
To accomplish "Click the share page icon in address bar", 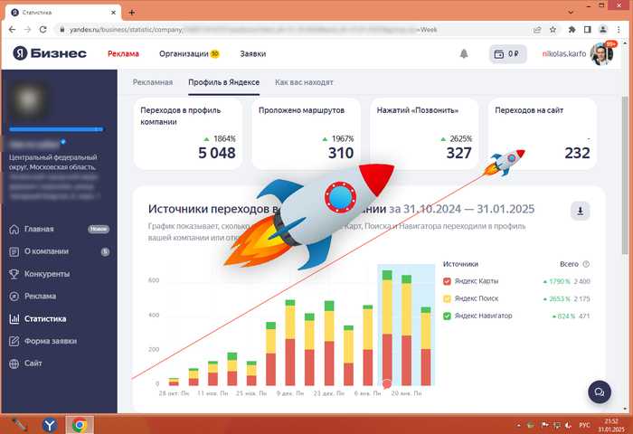I will [537, 30].
